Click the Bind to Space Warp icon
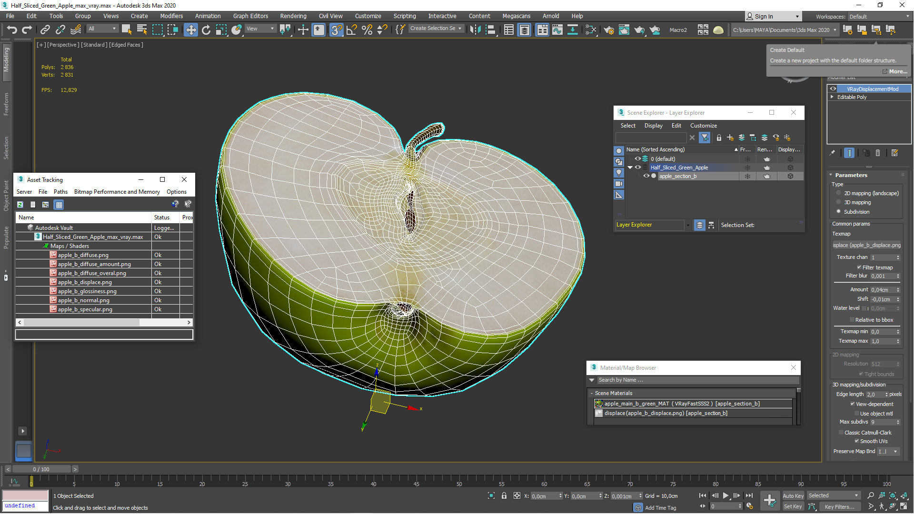Viewport: 914px width, 514px height. 75,30
